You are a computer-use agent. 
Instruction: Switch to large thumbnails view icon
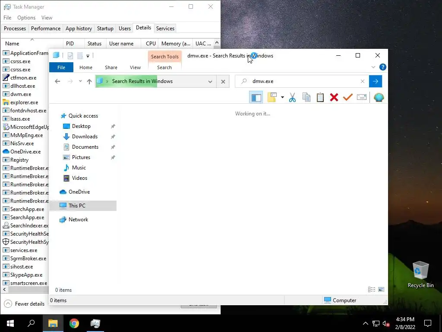point(381,290)
